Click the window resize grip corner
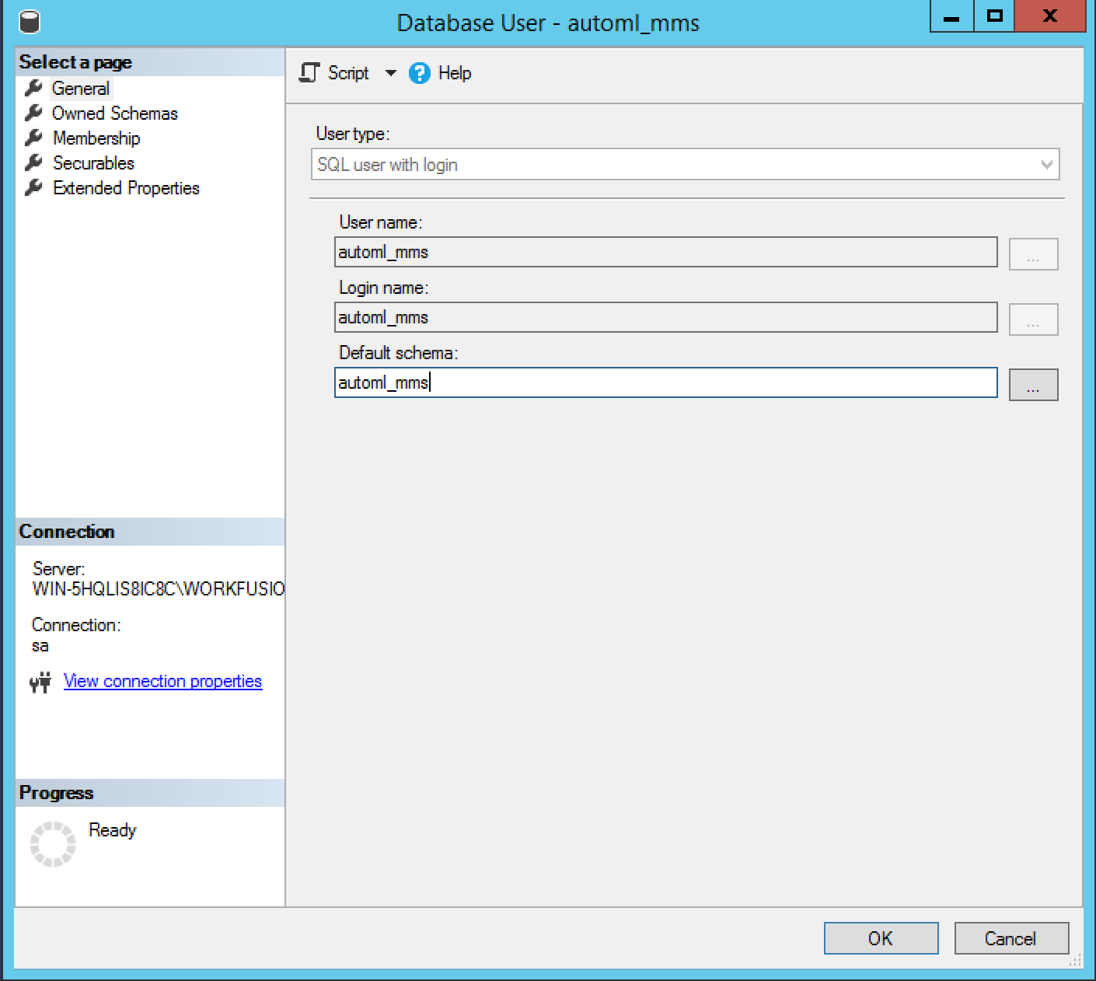Viewport: 1096px width, 981px height. click(1075, 961)
